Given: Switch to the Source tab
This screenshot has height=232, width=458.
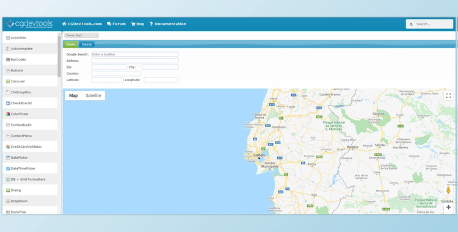Looking at the screenshot, I should (x=87, y=45).
